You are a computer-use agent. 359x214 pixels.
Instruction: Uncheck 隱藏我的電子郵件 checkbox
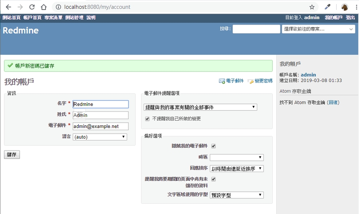(213, 146)
